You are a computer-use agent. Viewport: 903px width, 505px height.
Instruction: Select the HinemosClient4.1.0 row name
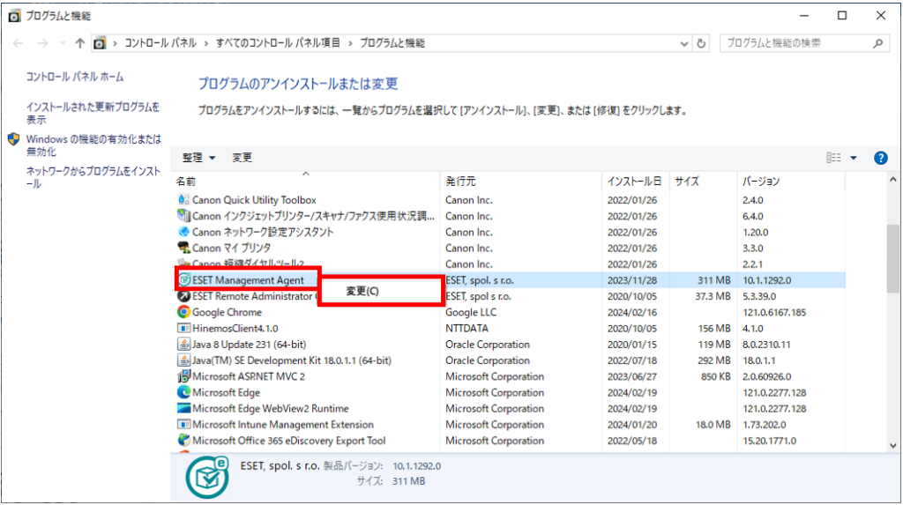(235, 328)
